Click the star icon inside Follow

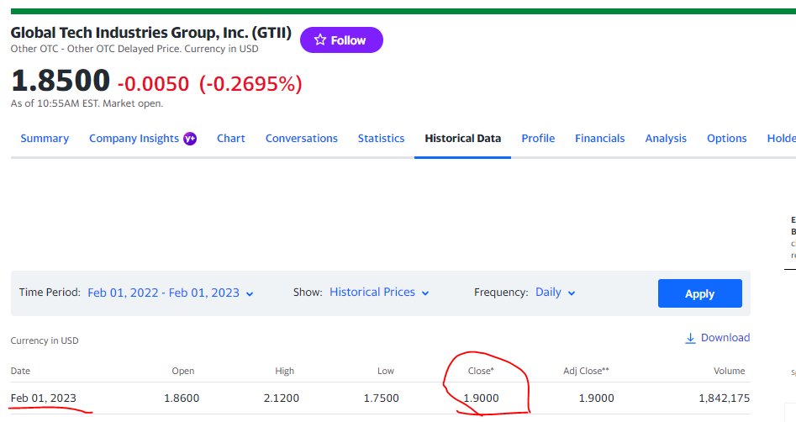(x=319, y=40)
